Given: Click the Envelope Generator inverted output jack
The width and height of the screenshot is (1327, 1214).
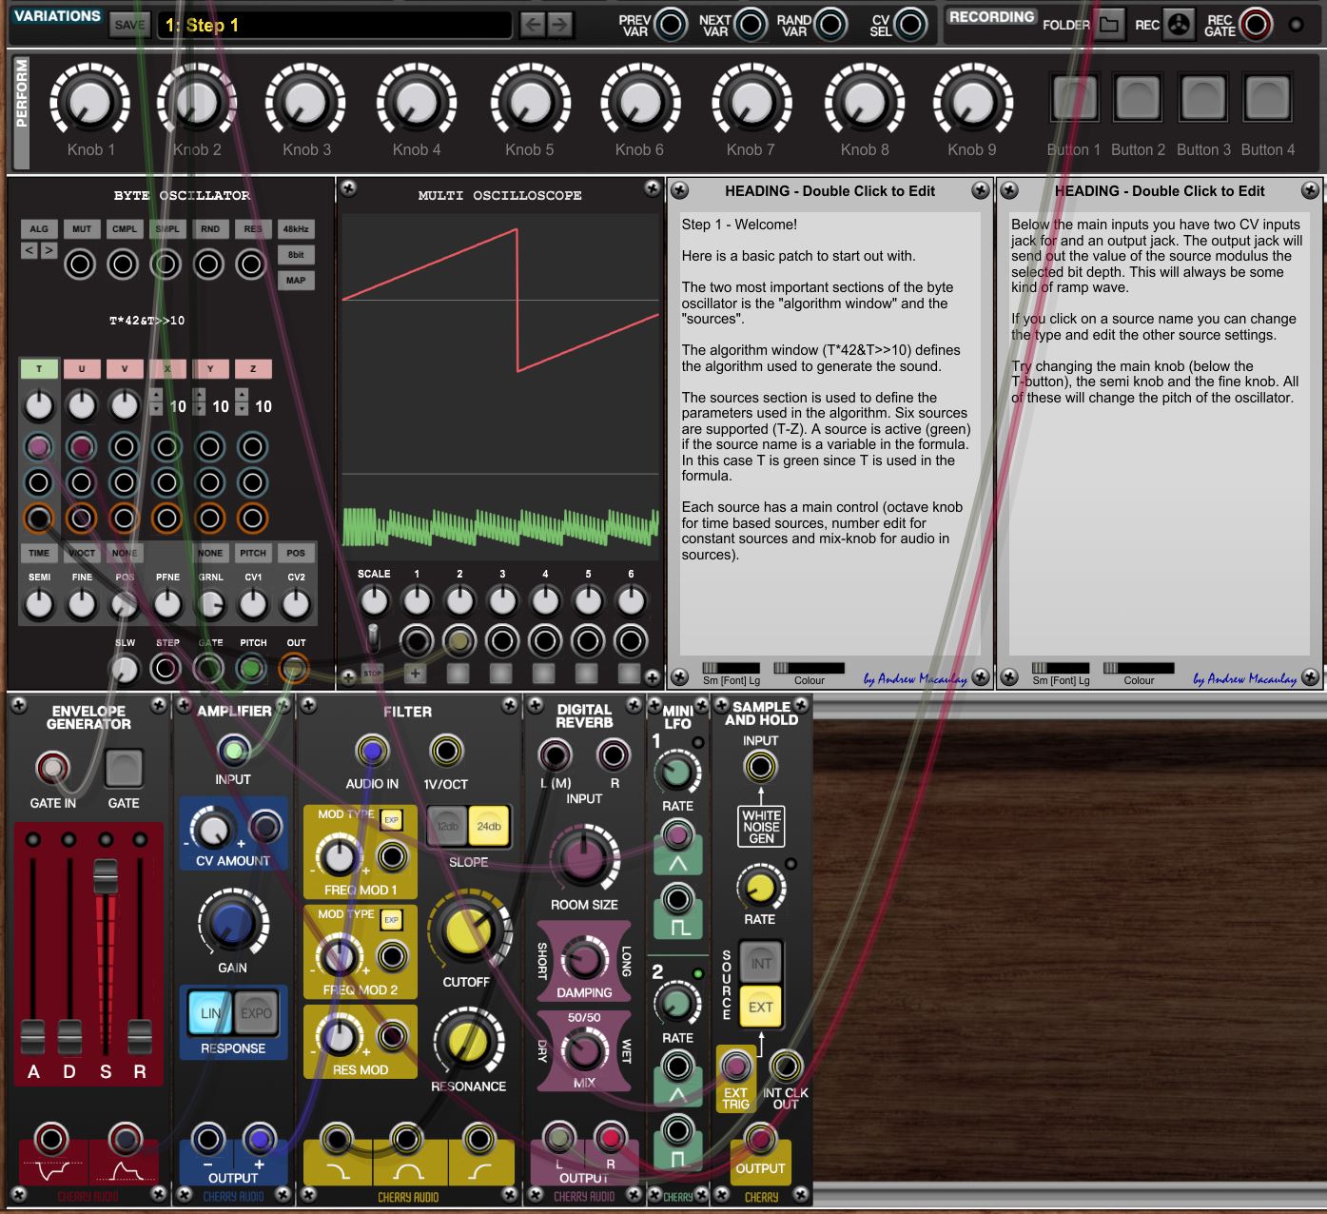Looking at the screenshot, I should pos(51,1139).
